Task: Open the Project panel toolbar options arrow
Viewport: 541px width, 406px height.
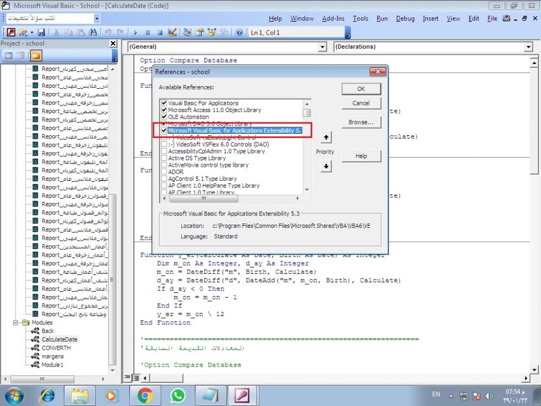Action: (115, 57)
